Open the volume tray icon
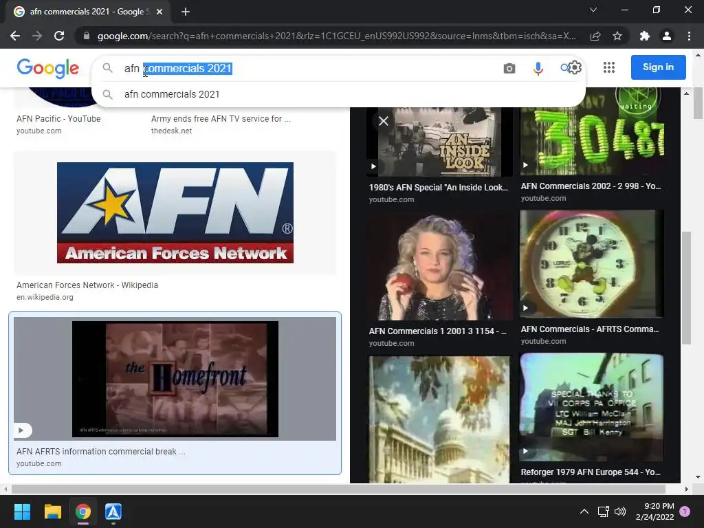Image resolution: width=704 pixels, height=528 pixels. click(x=620, y=511)
